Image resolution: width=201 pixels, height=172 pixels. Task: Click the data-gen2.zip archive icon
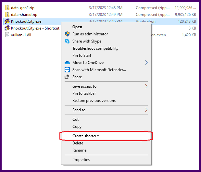coord(8,7)
